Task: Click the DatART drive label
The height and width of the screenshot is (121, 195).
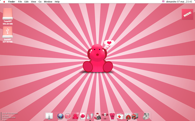Action: (8, 40)
